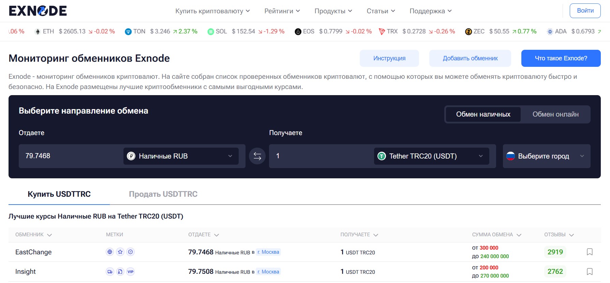
Task: Click ETH price $2605.13
Action: pyautogui.click(x=72, y=31)
